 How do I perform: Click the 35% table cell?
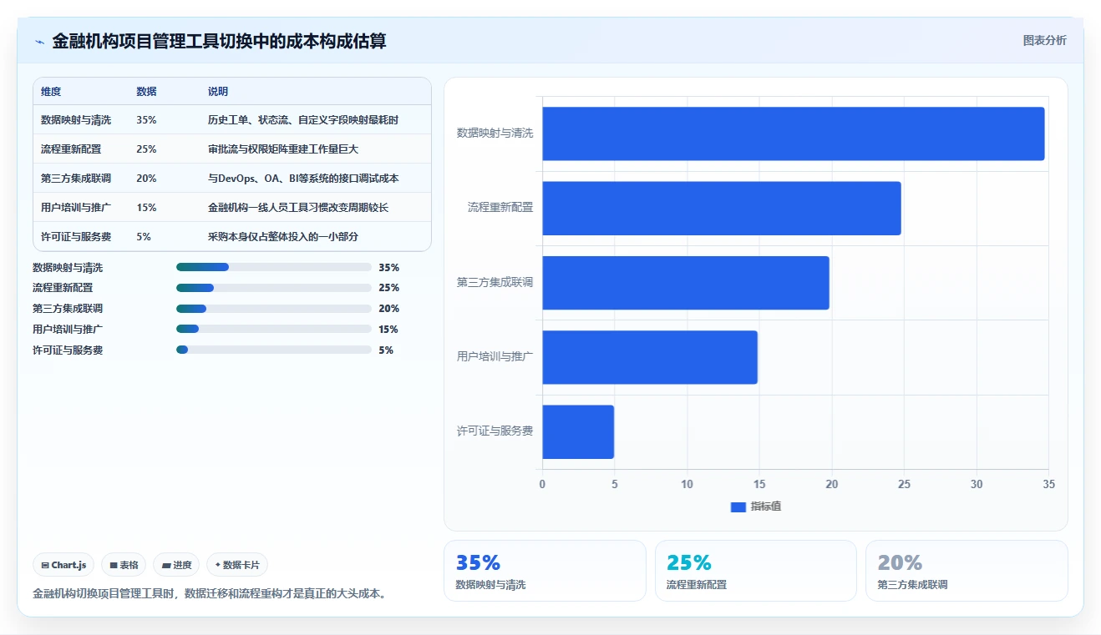146,120
